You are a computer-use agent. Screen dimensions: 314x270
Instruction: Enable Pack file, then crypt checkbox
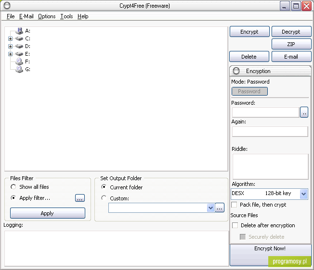pyautogui.click(x=234, y=205)
